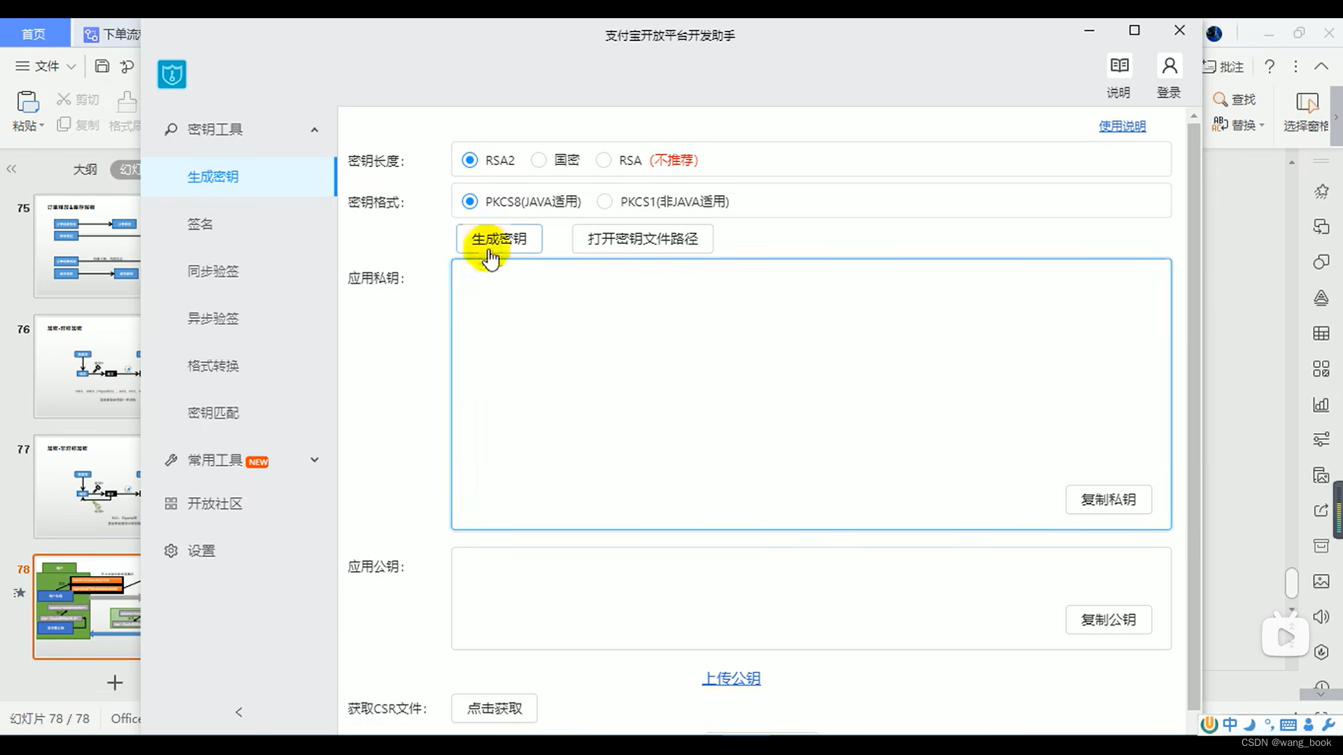The height and width of the screenshot is (755, 1343).
Task: Collapse the WPS slide panel double arrow
Action: (11, 169)
